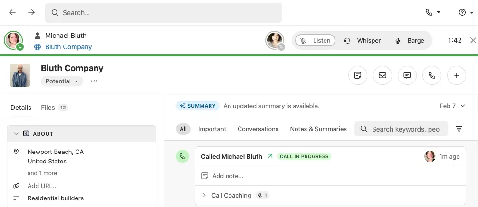
Task: Click the user avatar beside 1m ago
Action: pyautogui.click(x=430, y=156)
